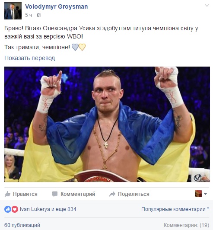Click the red heart reaction icon
213x230 pixels.
point(15,209)
